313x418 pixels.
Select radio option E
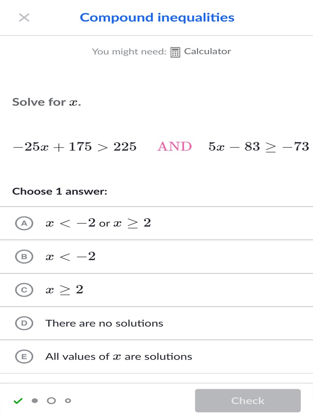[24, 357]
